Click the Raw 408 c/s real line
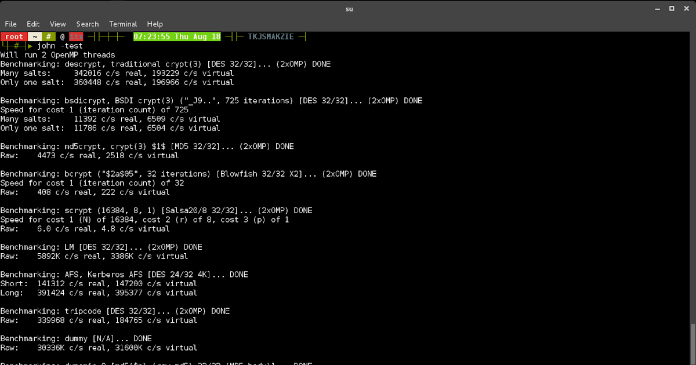The height and width of the screenshot is (365, 696). coord(85,192)
